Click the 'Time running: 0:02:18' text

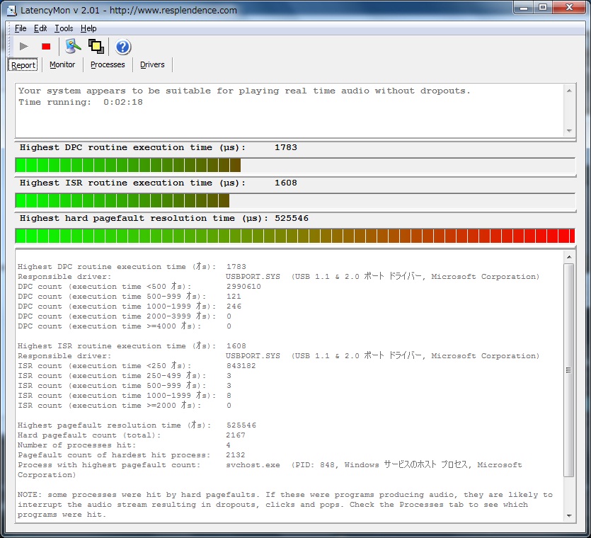point(81,102)
